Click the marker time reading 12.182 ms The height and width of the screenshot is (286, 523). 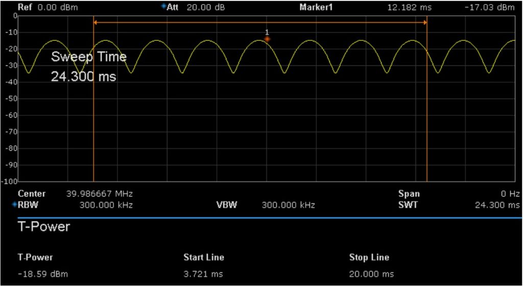pyautogui.click(x=403, y=8)
